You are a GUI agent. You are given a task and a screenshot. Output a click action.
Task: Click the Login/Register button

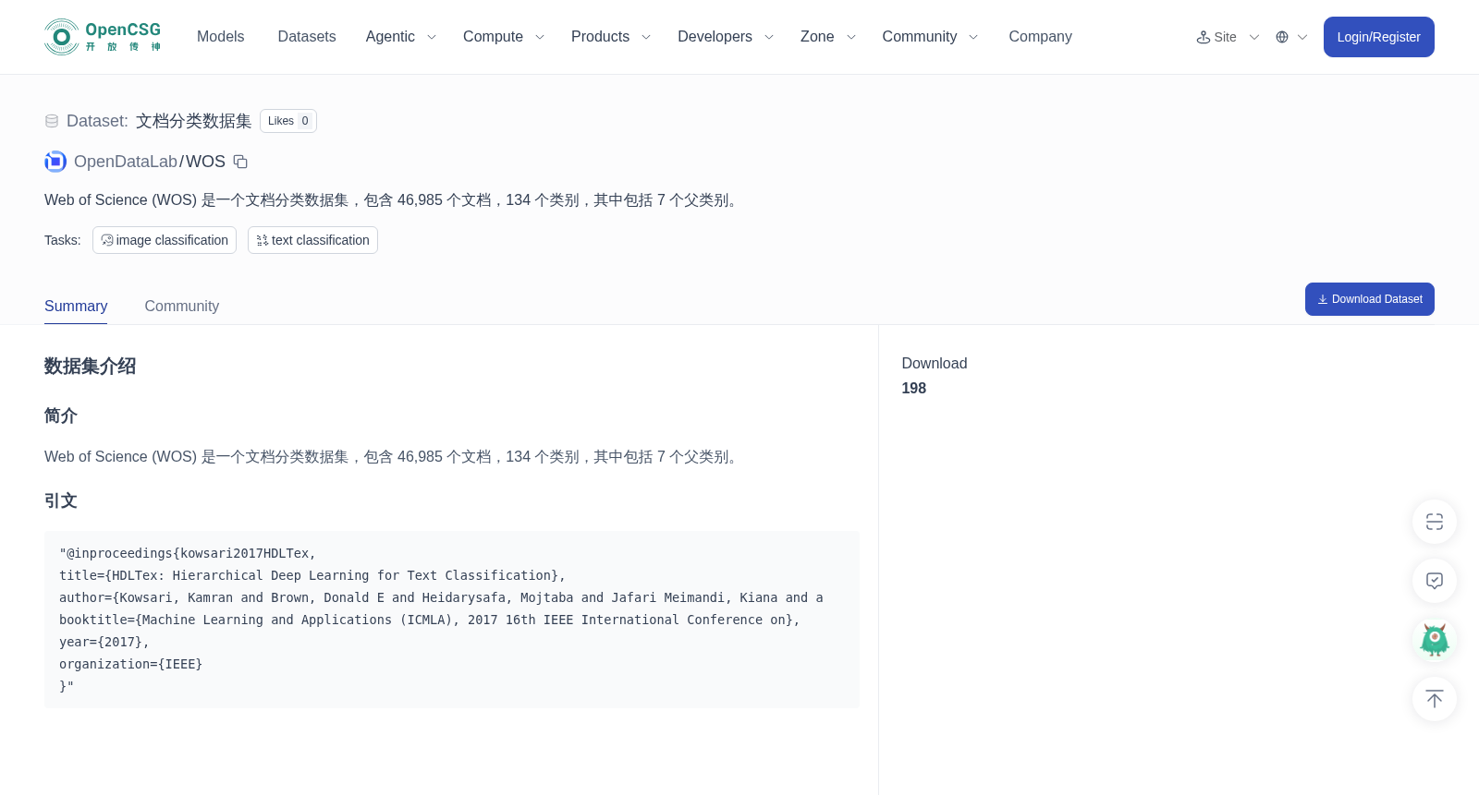(1379, 37)
